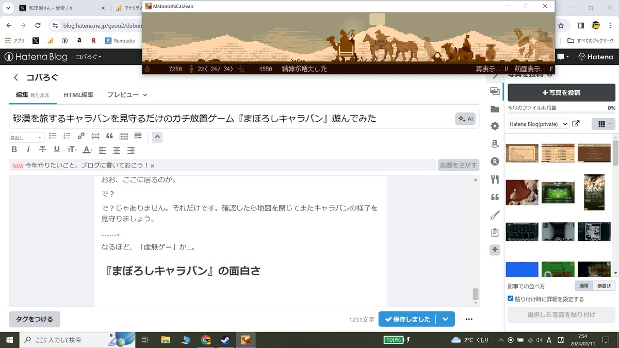Open editor options gear icon
Screen dimensions: 619x348
click(495, 126)
